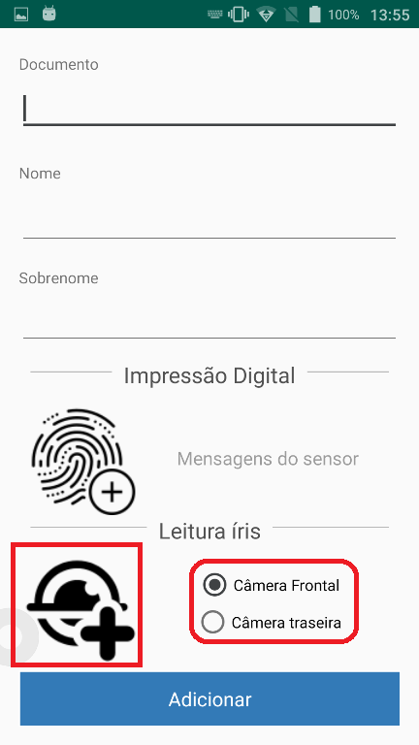
Task: Focus the Documento input field
Action: click(209, 109)
